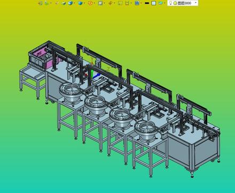Click the small pencil sketch icon
The width and height of the screenshot is (235, 193).
[x=57, y=3]
